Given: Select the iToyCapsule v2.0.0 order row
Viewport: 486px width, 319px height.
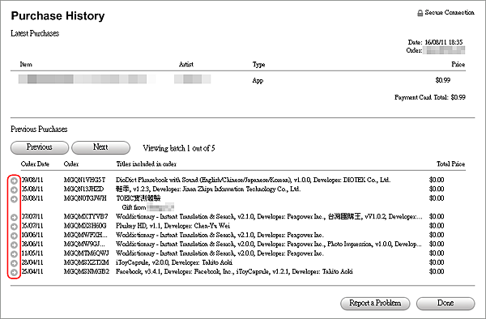Looking at the screenshot, I should 238,262.
